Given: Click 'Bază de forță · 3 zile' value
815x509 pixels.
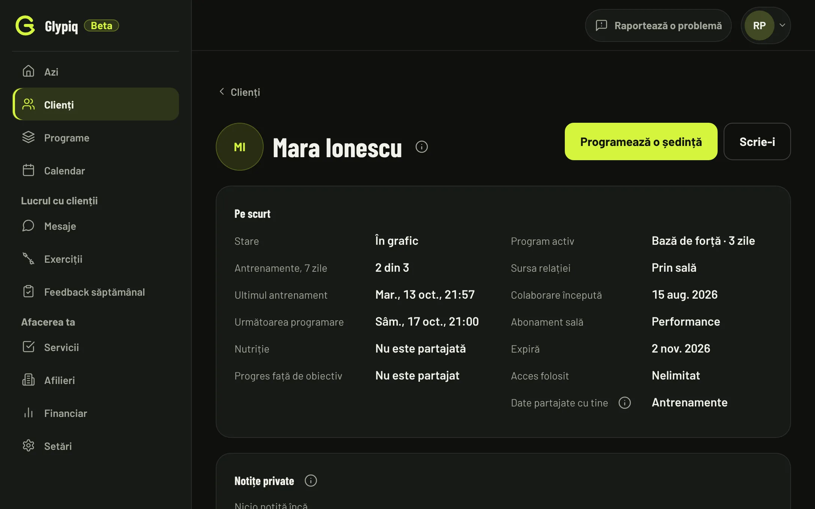Looking at the screenshot, I should pyautogui.click(x=703, y=241).
